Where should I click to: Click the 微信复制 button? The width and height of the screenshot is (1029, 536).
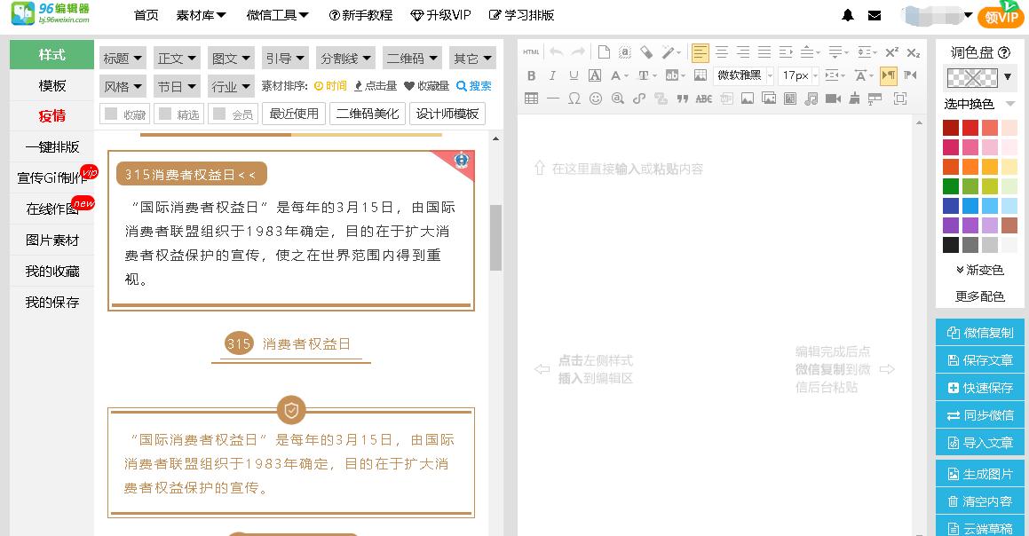tap(979, 333)
